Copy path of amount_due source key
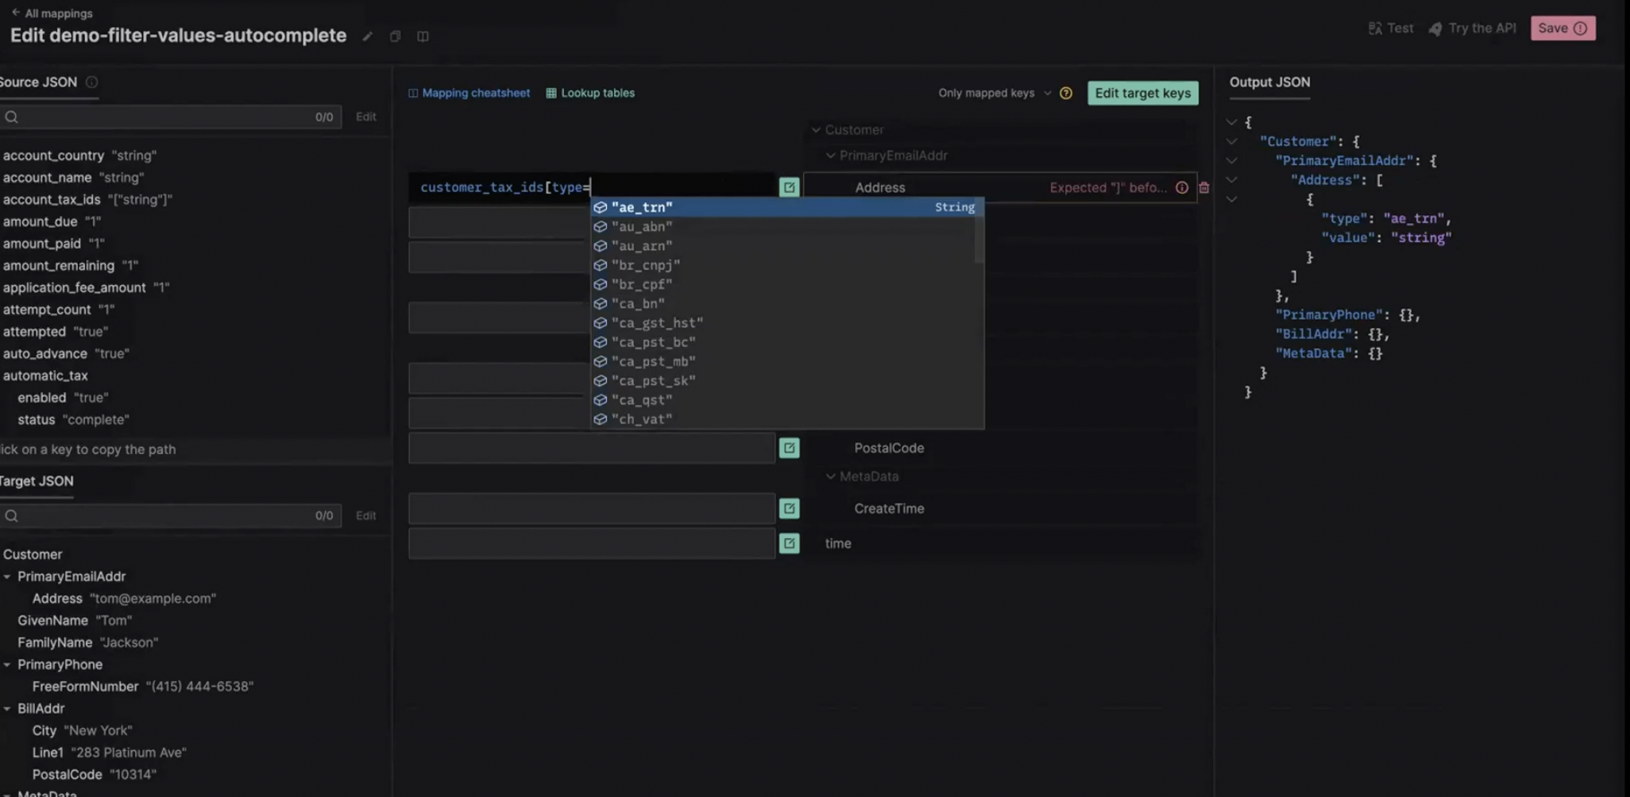The image size is (1630, 797). click(40, 221)
